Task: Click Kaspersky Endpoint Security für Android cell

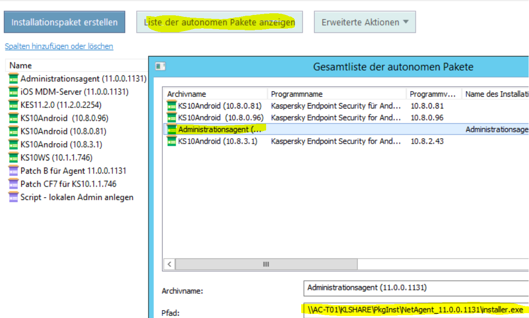Action: tap(336, 106)
